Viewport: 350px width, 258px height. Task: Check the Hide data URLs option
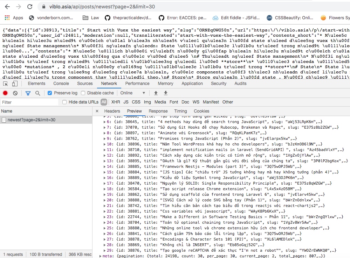click(x=64, y=102)
